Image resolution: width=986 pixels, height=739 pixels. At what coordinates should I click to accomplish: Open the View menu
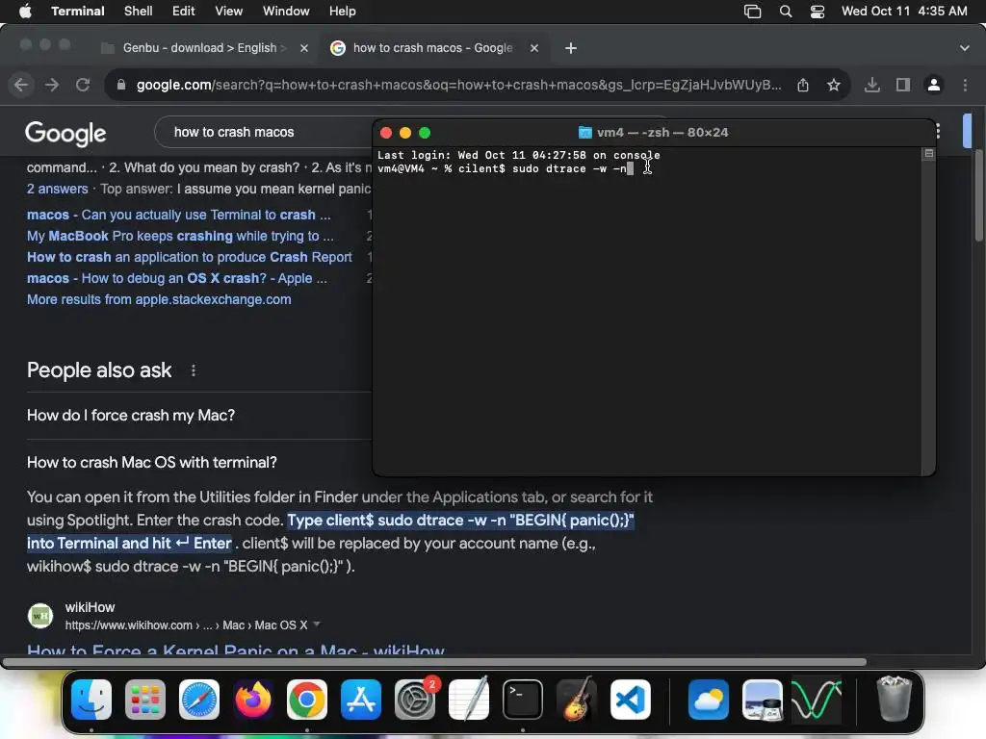point(229,12)
